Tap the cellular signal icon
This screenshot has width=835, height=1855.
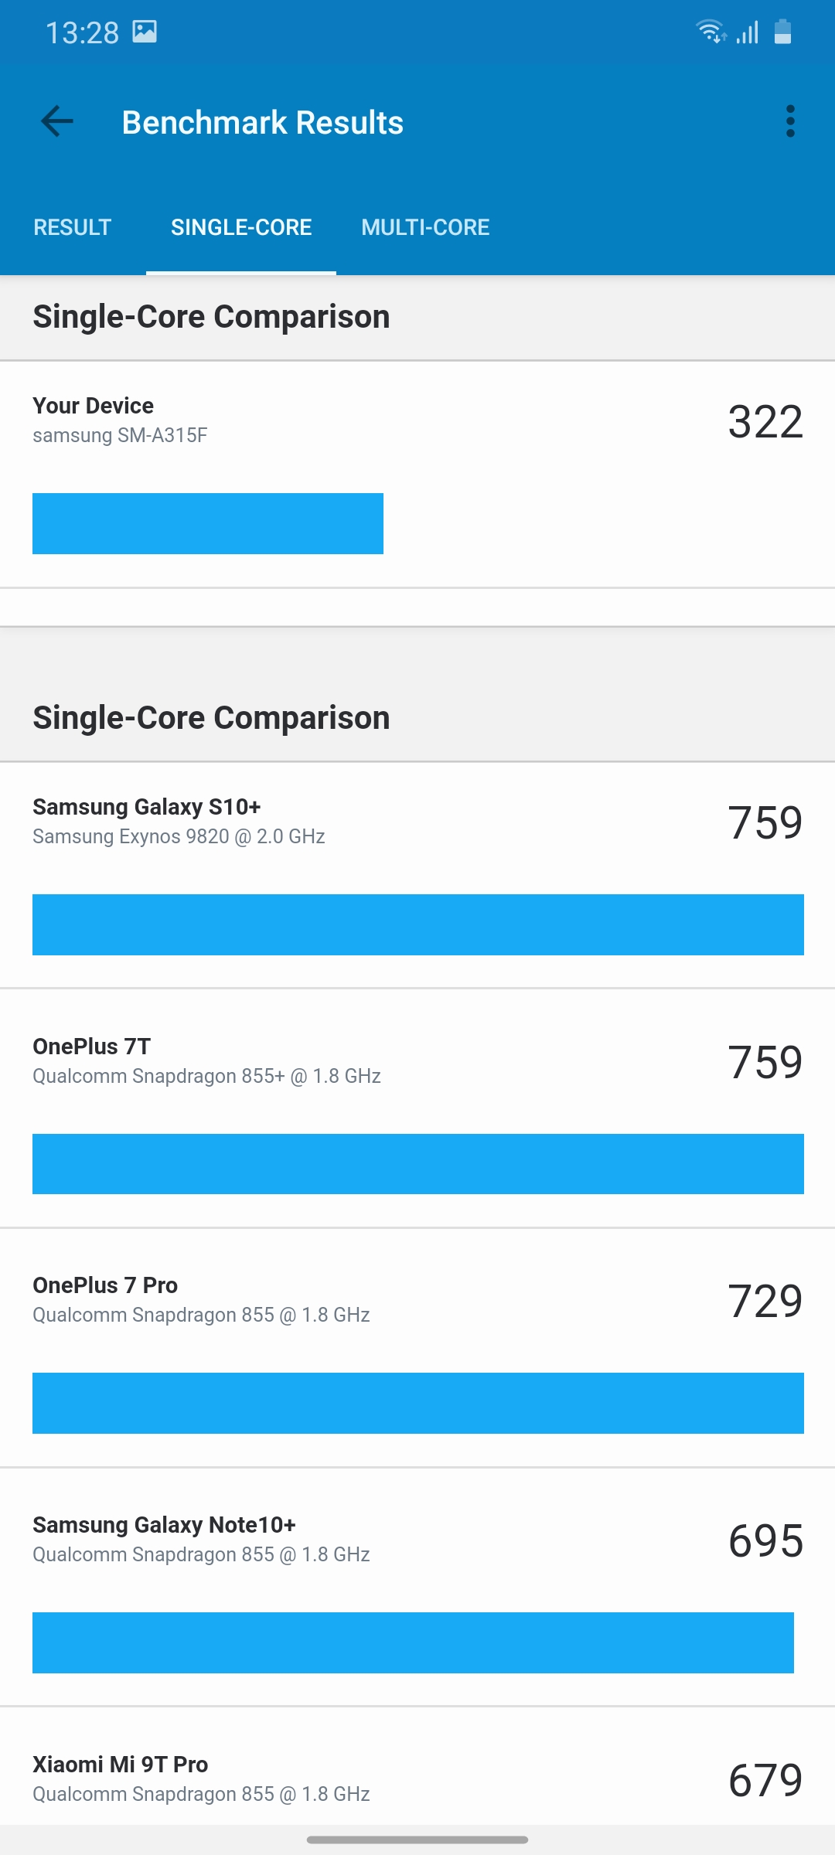[748, 32]
